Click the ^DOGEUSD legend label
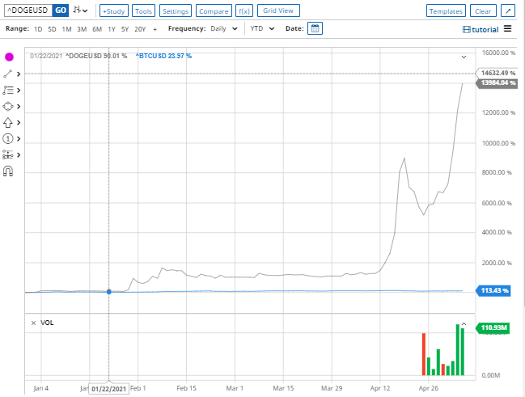The height and width of the screenshot is (397, 525). point(96,56)
